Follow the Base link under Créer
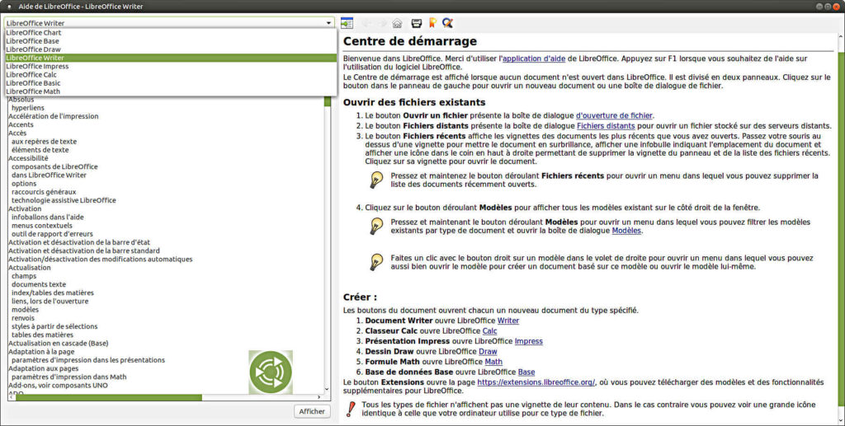Image resolution: width=845 pixels, height=426 pixels. tap(526, 372)
